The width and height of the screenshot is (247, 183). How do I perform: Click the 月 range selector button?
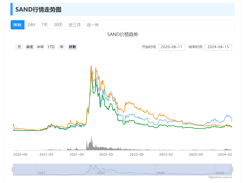[19, 47]
